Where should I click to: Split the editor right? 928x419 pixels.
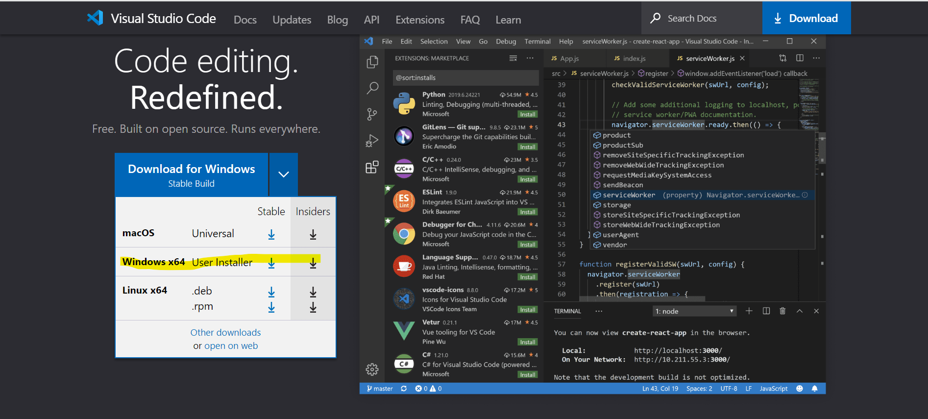[800, 58]
